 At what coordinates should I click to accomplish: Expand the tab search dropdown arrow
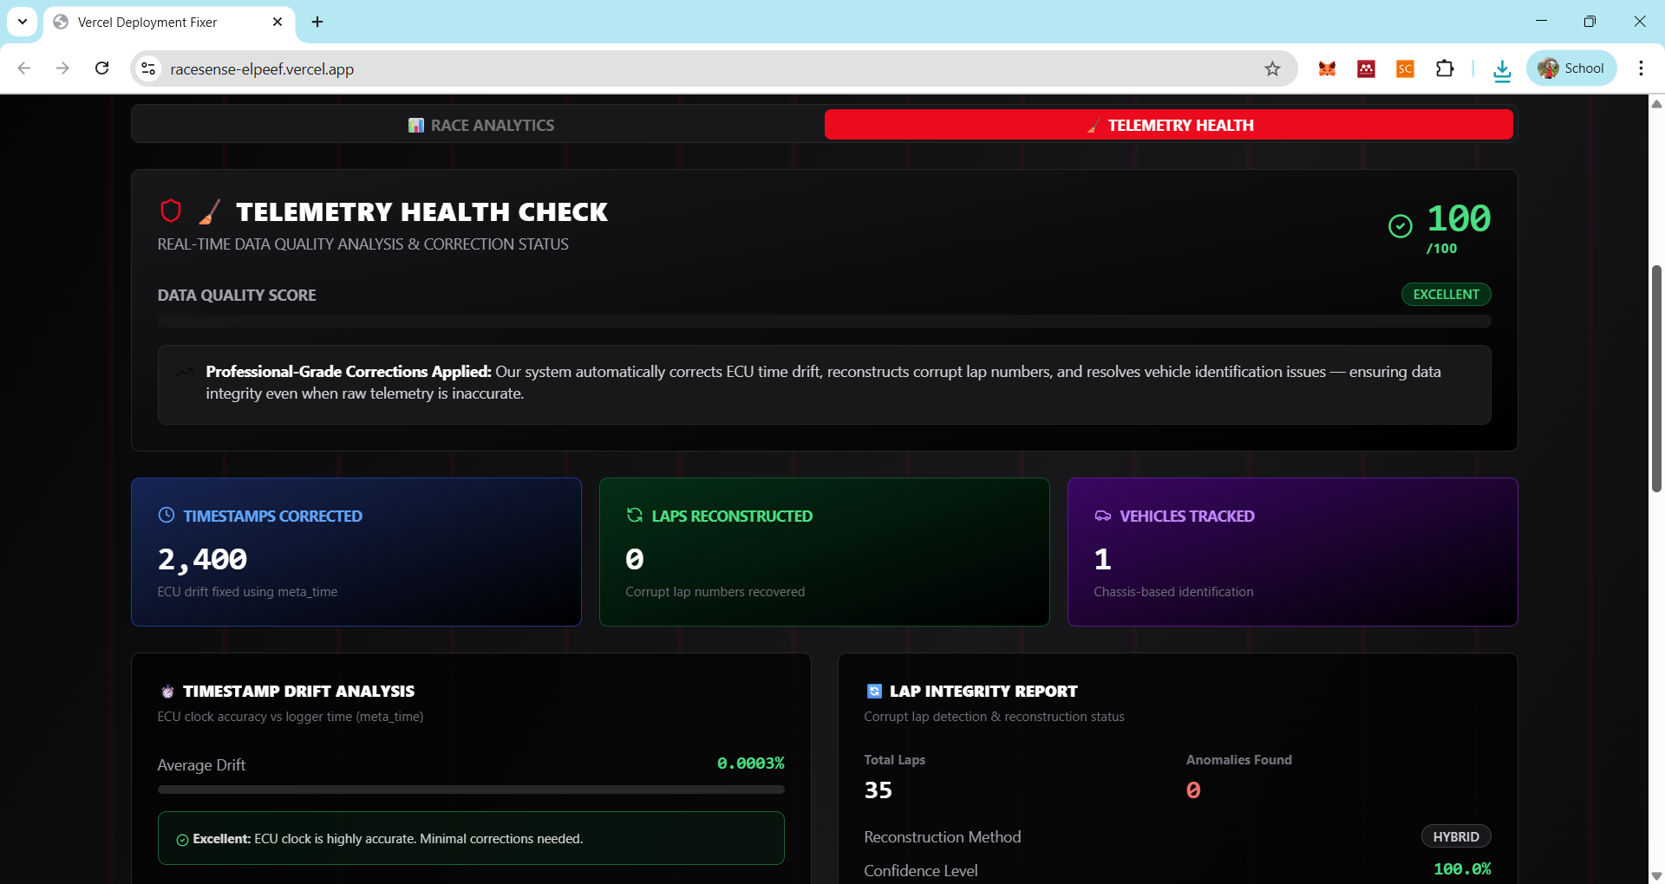[23, 22]
